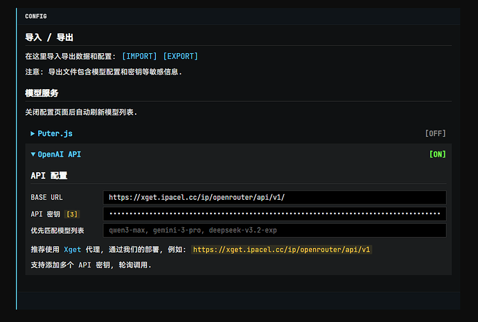This screenshot has height=322, width=478.
Task: Focus the API 密钥 password field
Action: click(274, 214)
